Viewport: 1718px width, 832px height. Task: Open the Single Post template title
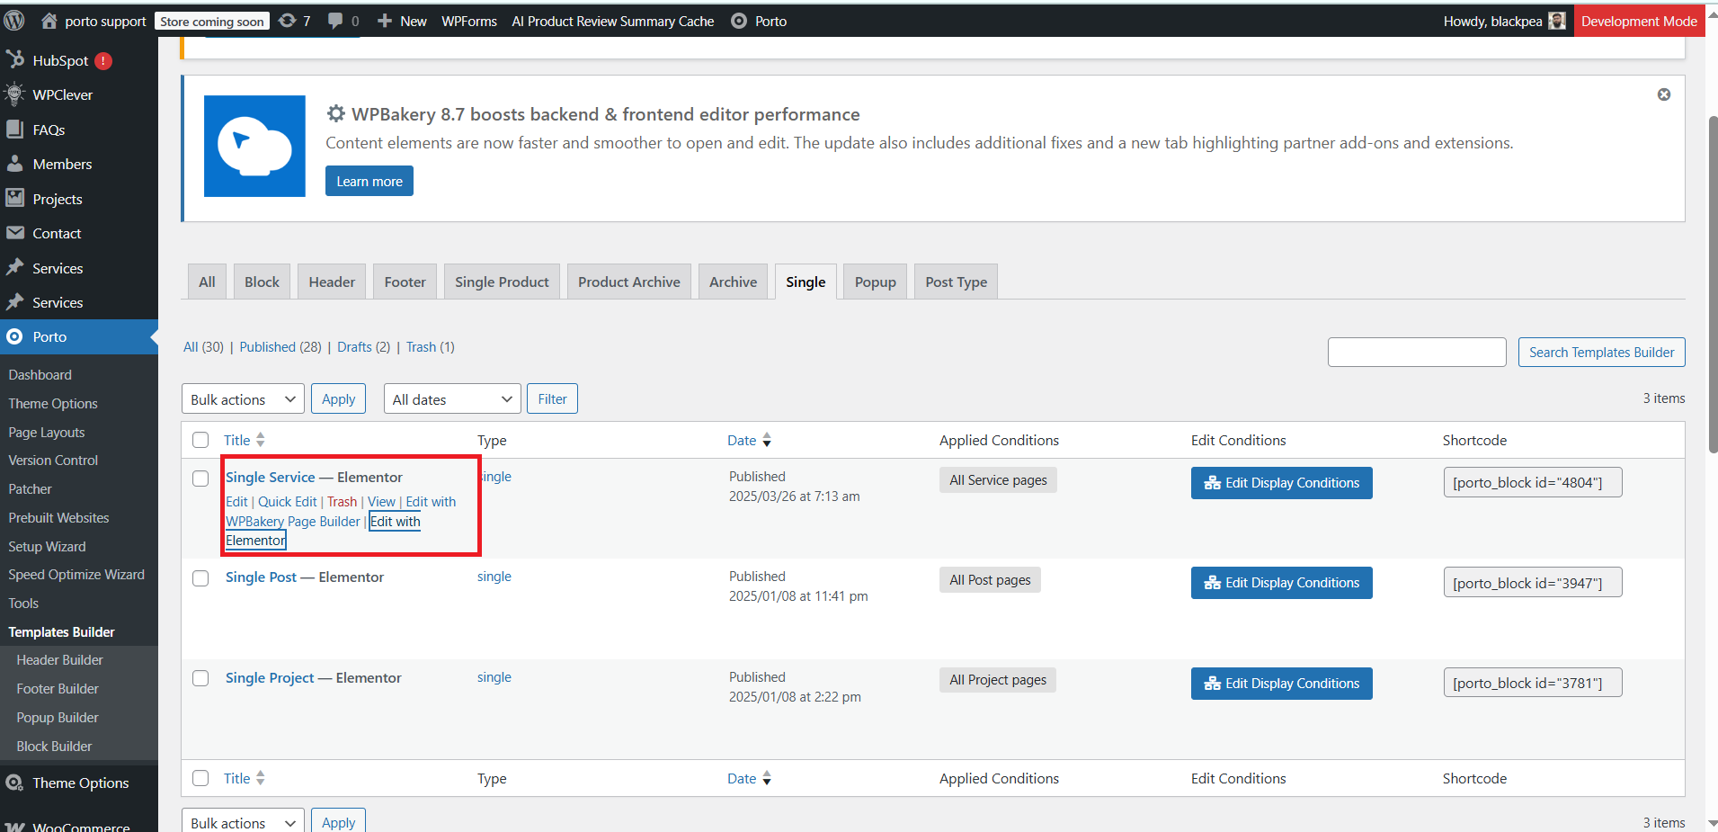[x=261, y=577]
